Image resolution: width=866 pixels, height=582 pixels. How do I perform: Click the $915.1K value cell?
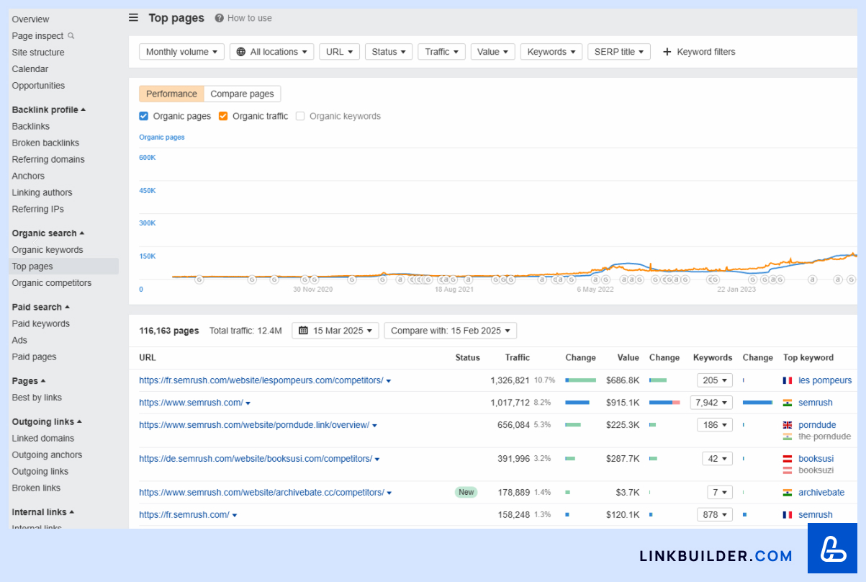(x=623, y=403)
